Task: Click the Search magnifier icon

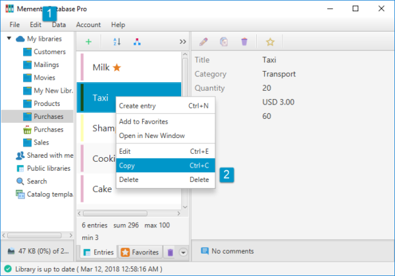Action: point(20,181)
